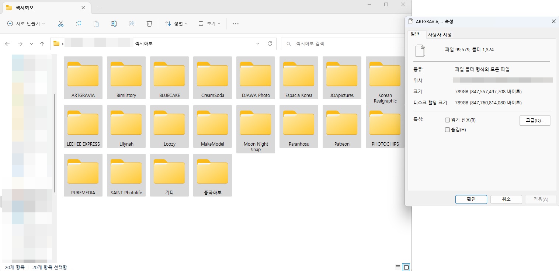Viewport: 559px width, 271px height.
Task: Open recent locations chevron near navigation arrows
Action: (x=31, y=44)
